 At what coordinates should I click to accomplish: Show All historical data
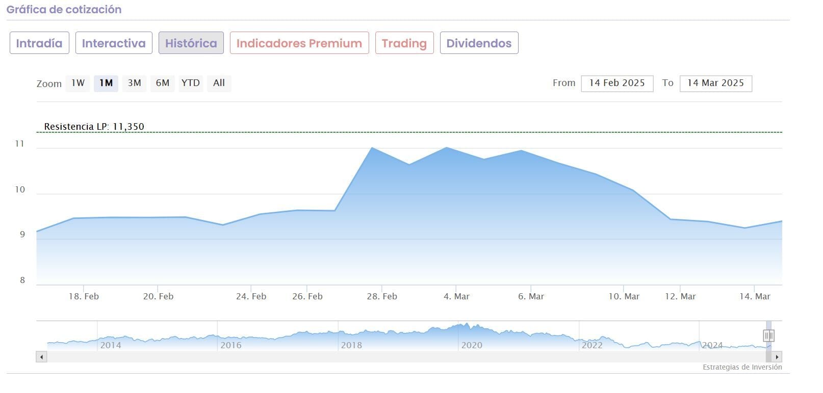219,83
